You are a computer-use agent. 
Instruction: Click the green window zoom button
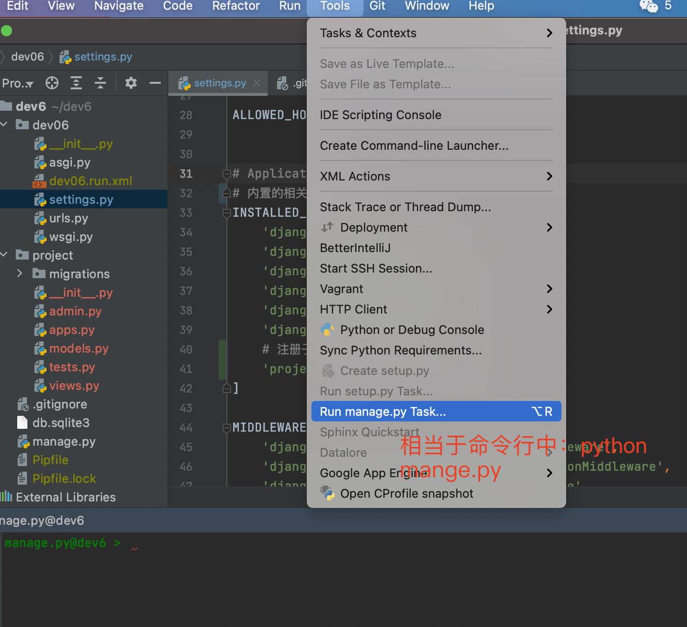coord(7,31)
